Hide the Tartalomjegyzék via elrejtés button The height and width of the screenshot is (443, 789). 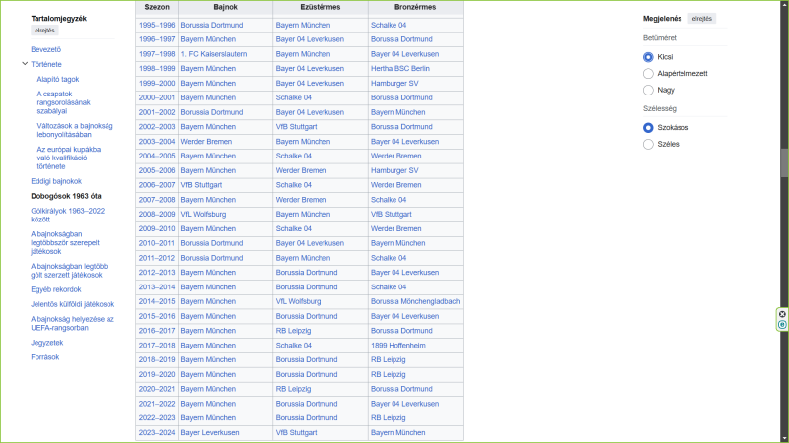pos(44,31)
